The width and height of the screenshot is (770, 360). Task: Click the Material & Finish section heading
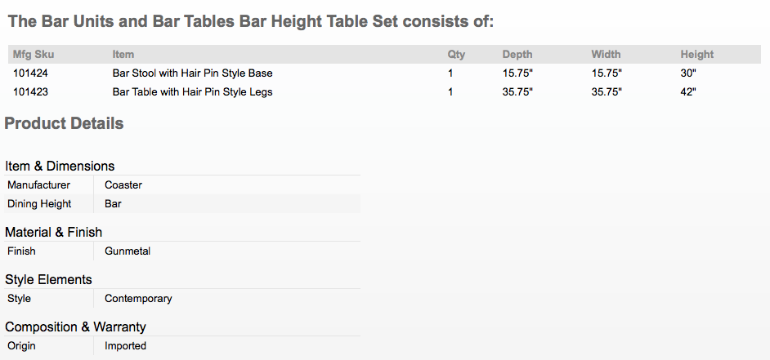coord(53,232)
